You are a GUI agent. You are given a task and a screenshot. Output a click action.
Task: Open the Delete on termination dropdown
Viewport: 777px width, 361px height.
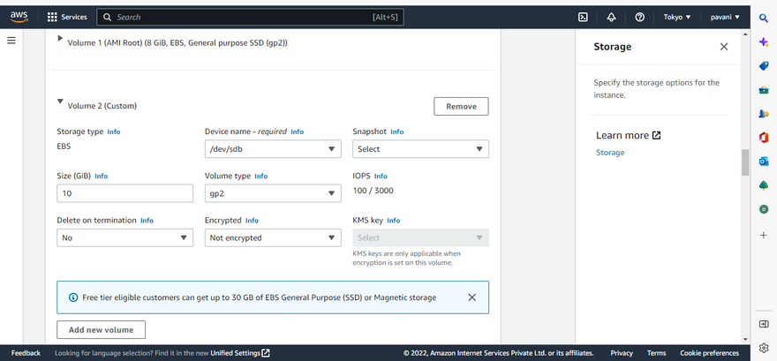124,237
